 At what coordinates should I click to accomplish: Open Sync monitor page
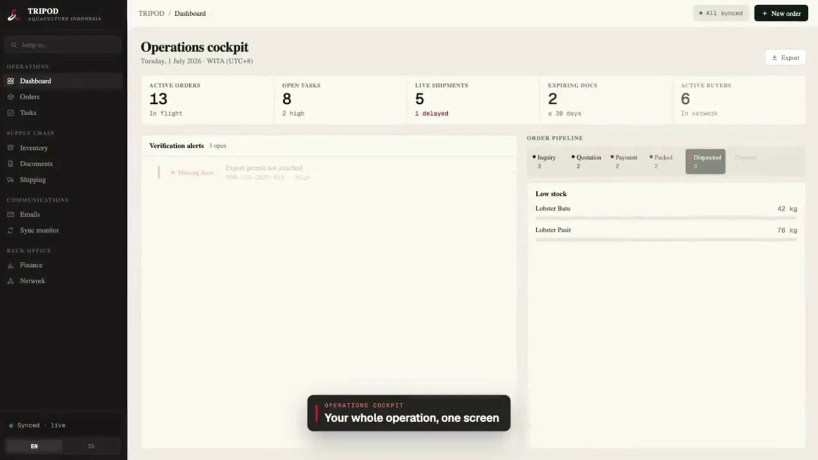click(x=63, y=230)
